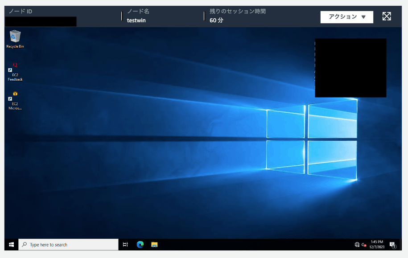Click the muted speaker tray icon
Viewport: 408px width, 258px height.
point(364,245)
